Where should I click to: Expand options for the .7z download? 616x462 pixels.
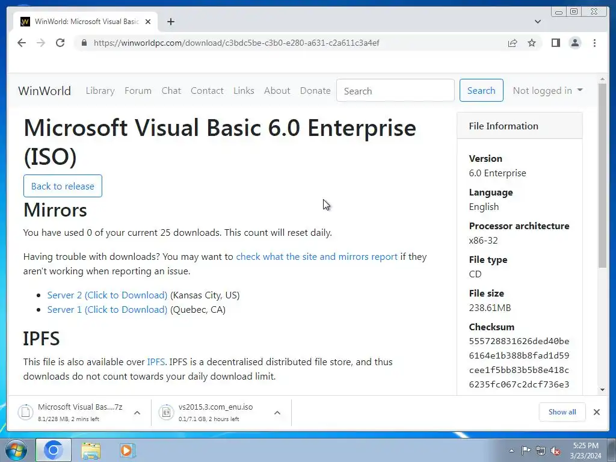[x=137, y=413]
